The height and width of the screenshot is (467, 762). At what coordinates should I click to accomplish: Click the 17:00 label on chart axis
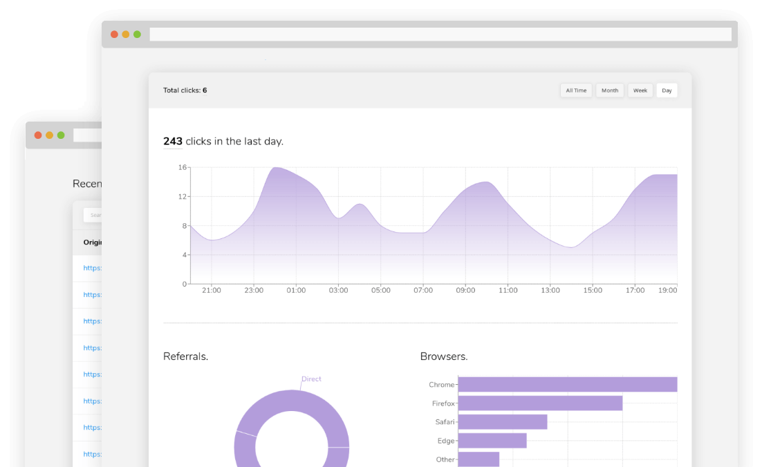[635, 290]
